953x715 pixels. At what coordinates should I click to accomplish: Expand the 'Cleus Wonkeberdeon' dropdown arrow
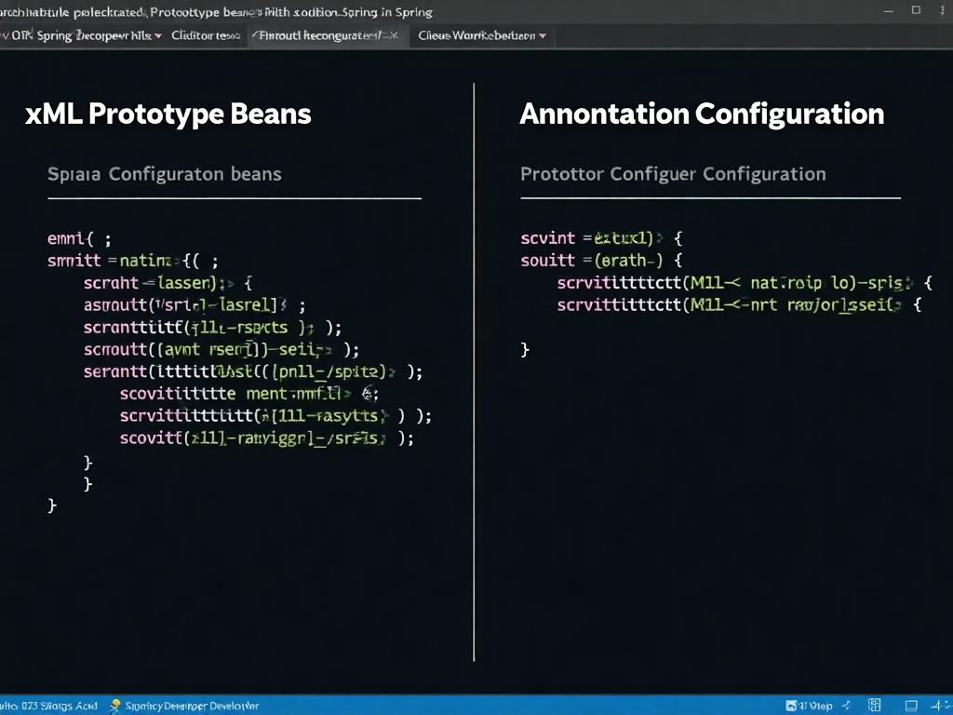543,36
